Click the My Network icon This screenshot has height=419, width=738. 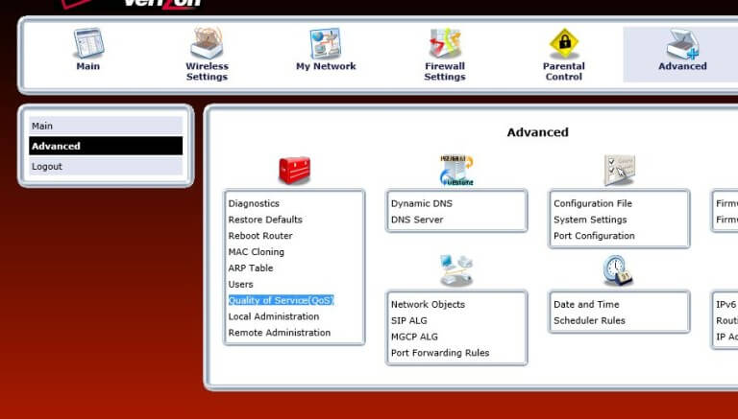[326, 43]
